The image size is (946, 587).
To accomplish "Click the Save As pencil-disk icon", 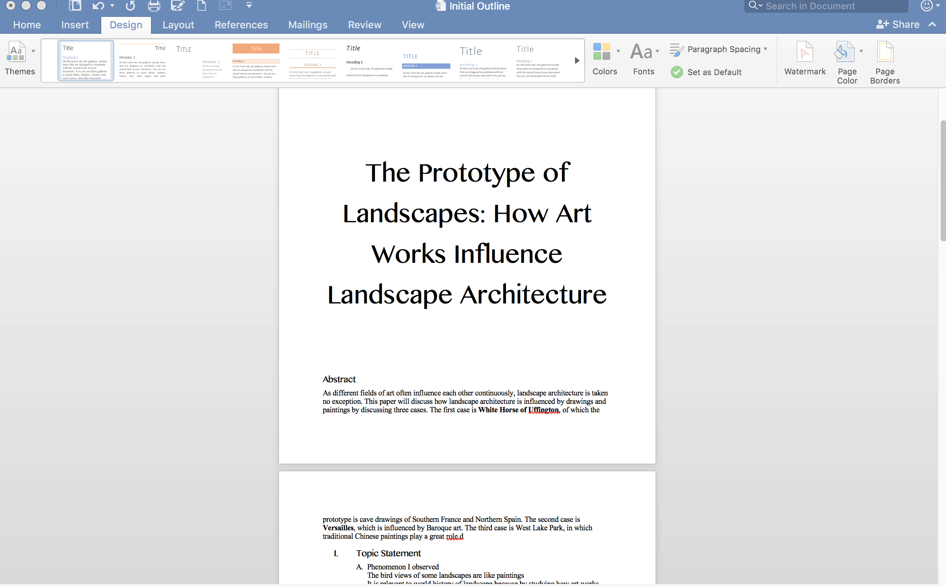I will [x=177, y=6].
